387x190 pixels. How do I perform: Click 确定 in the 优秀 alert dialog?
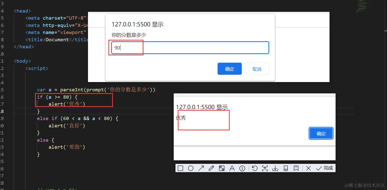coord(321,134)
